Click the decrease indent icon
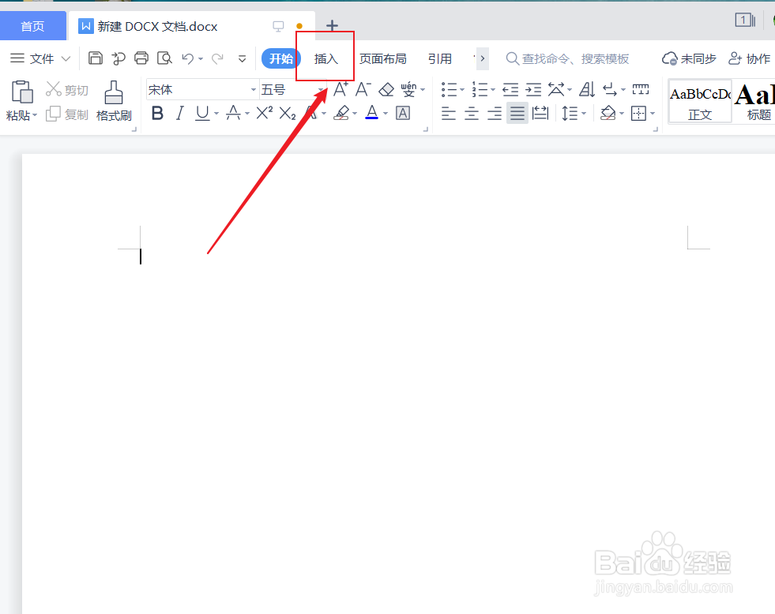 coord(510,89)
